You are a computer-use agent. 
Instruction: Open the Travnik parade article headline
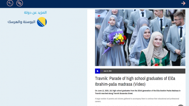135,81
